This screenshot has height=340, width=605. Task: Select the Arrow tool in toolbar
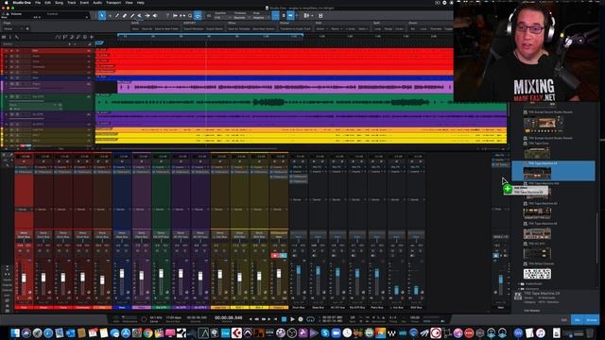click(x=102, y=16)
